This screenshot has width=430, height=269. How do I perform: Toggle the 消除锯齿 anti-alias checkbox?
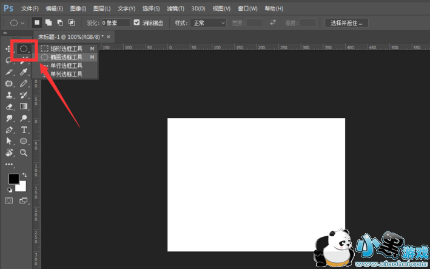tap(137, 22)
